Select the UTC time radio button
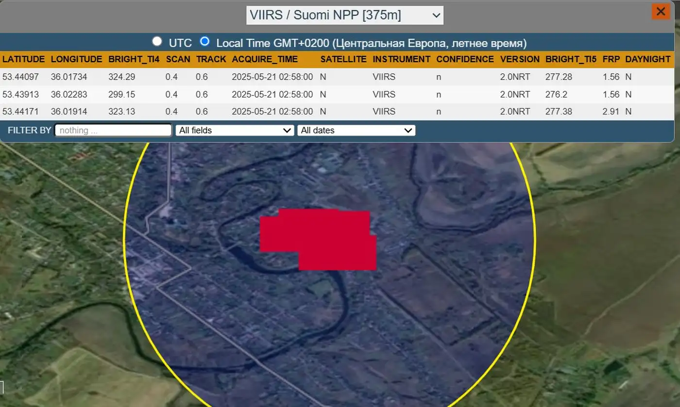 [x=157, y=41]
